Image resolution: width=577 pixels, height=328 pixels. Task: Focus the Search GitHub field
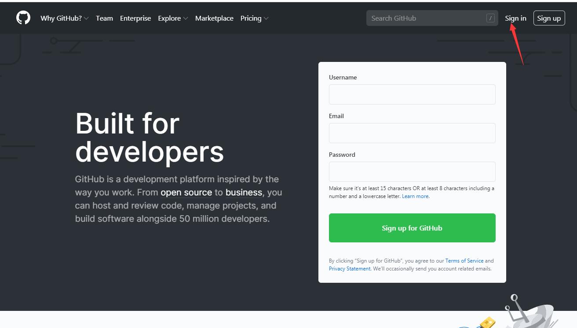click(432, 18)
